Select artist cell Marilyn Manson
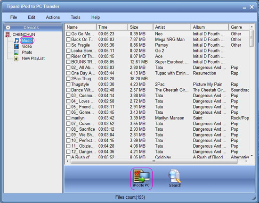The height and width of the screenshot is (203, 259). [170, 118]
